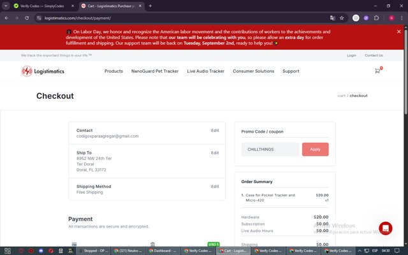Open the tab search dropdown arrow
This screenshot has width=408, height=255.
[x=6, y=6]
